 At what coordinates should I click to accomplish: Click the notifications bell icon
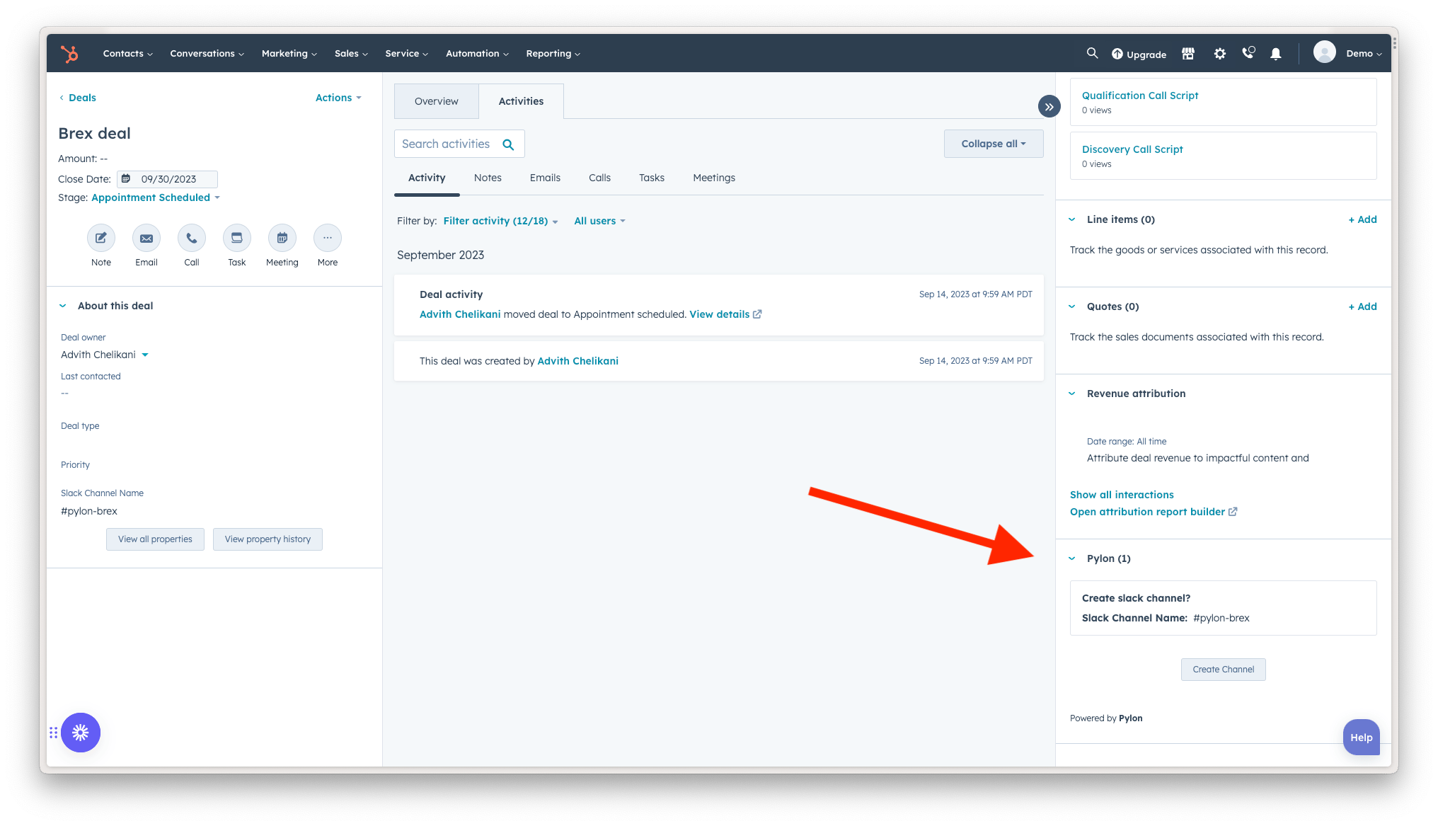point(1276,54)
